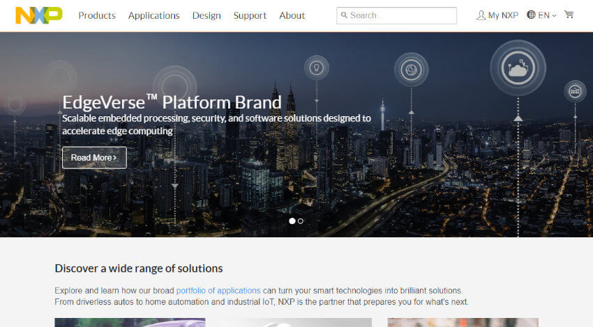Open the Design menu

tap(207, 15)
